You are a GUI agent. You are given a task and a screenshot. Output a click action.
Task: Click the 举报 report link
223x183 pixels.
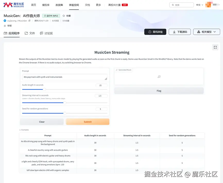tap(8, 26)
